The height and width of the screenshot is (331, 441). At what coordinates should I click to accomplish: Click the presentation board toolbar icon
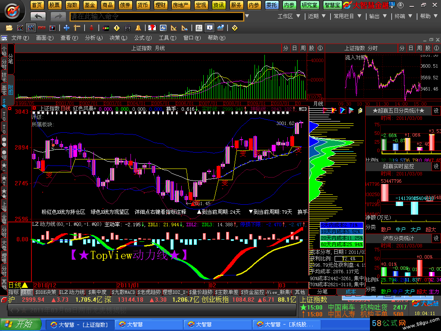pos(210,28)
